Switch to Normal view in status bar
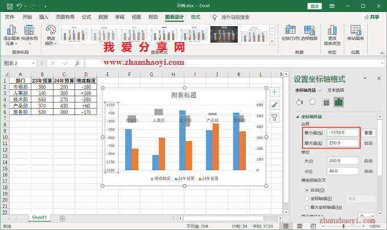 286,226
